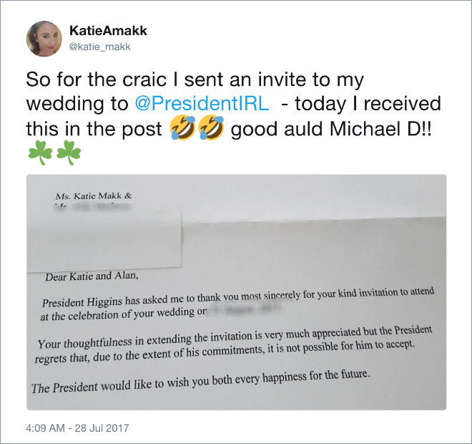Open the 4:09 AM - 28 Jul 2017 timestamp
472x444 pixels.
click(x=78, y=428)
